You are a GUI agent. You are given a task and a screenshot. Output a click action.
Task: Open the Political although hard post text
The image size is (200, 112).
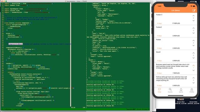coord(172,79)
